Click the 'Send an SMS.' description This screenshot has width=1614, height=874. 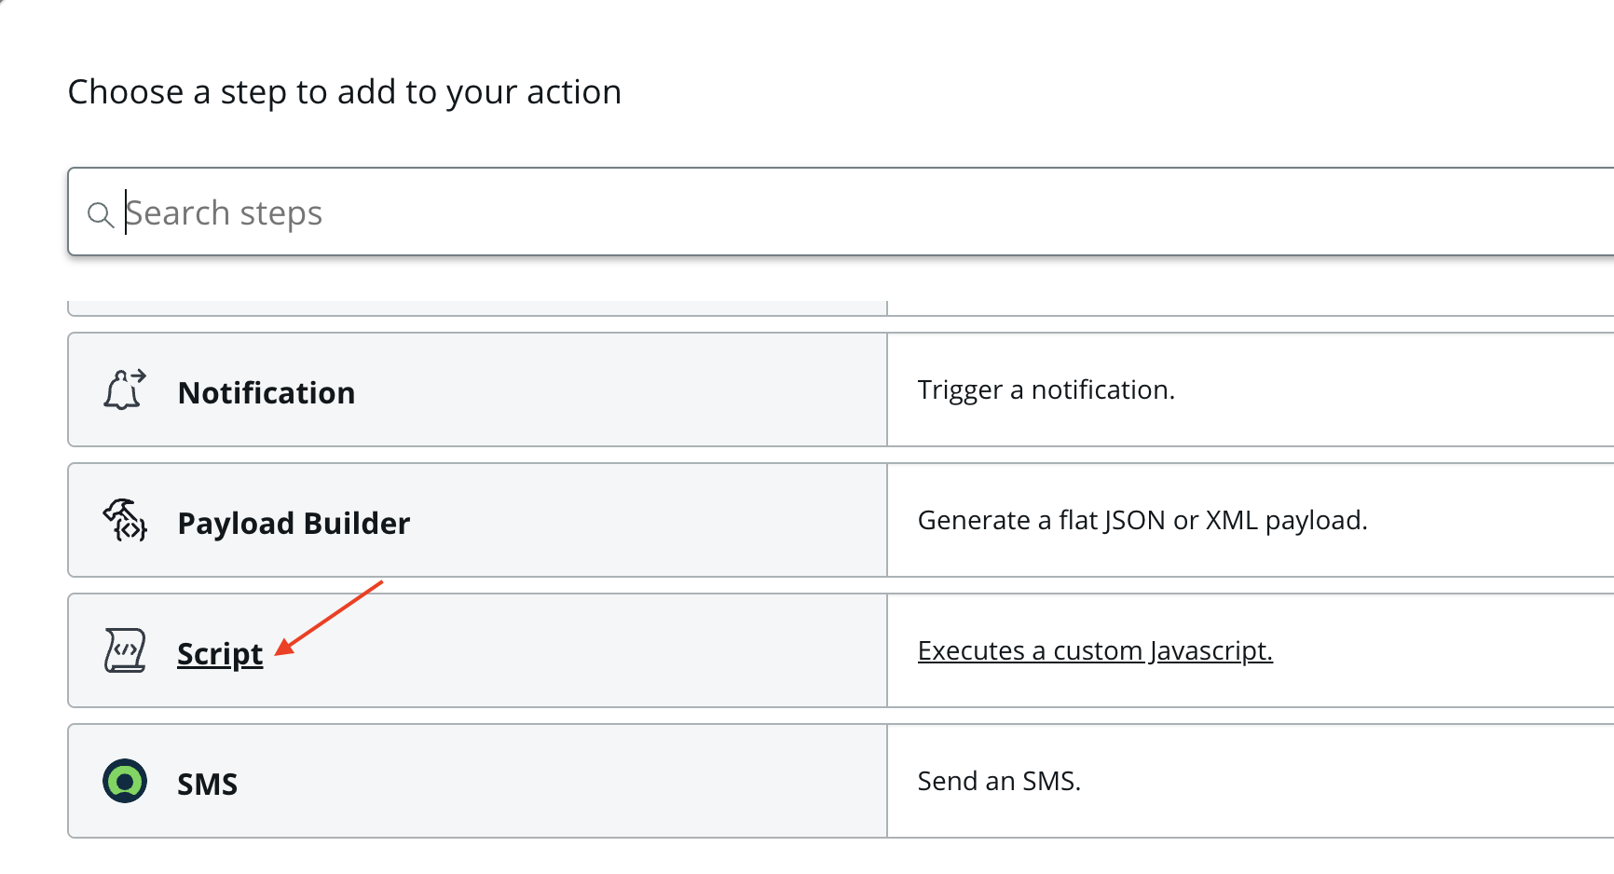[x=999, y=781]
